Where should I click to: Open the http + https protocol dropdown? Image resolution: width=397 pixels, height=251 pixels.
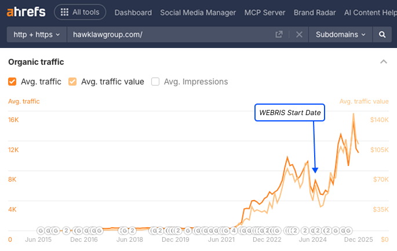tap(36, 35)
